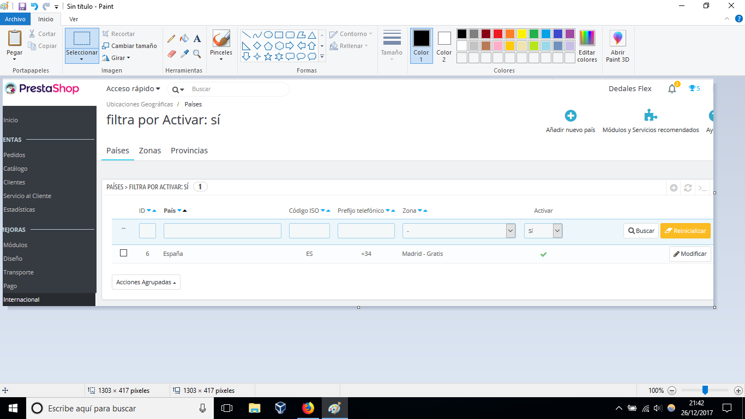Viewport: 745px width, 419px height.
Task: Click the ID filter input field
Action: point(147,231)
